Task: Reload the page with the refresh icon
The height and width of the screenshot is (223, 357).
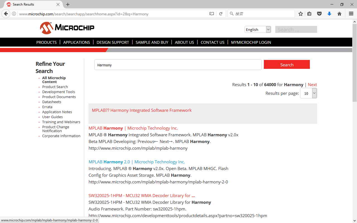Action: (221, 14)
